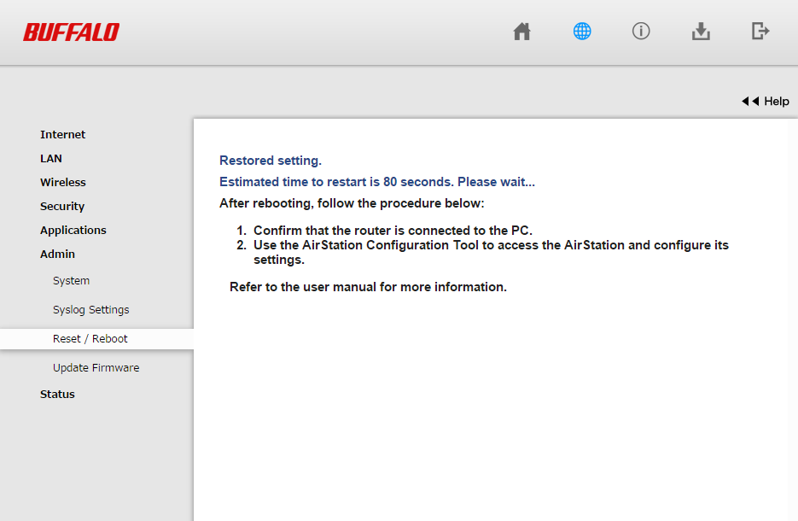The height and width of the screenshot is (521, 798).
Task: Click the 'Restored setting.' message text
Action: [271, 161]
